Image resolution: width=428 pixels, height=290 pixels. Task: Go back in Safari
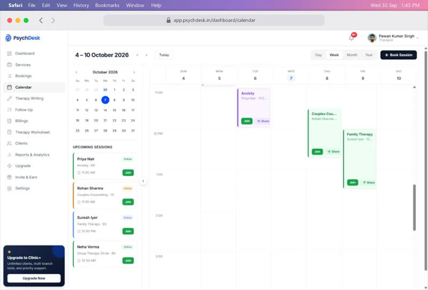(x=41, y=20)
